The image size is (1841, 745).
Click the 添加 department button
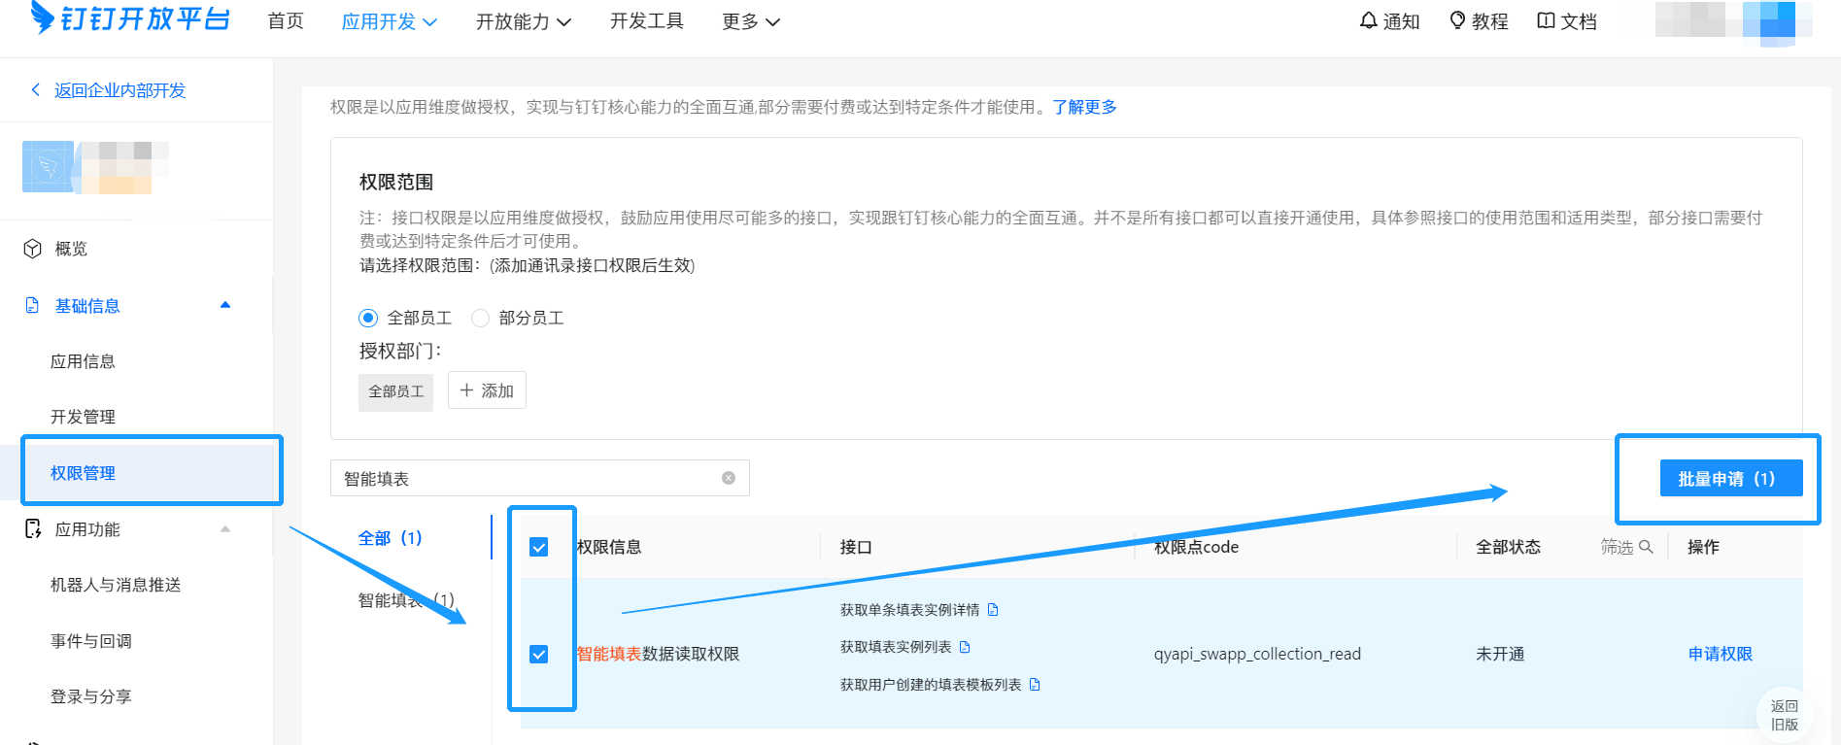(x=487, y=390)
